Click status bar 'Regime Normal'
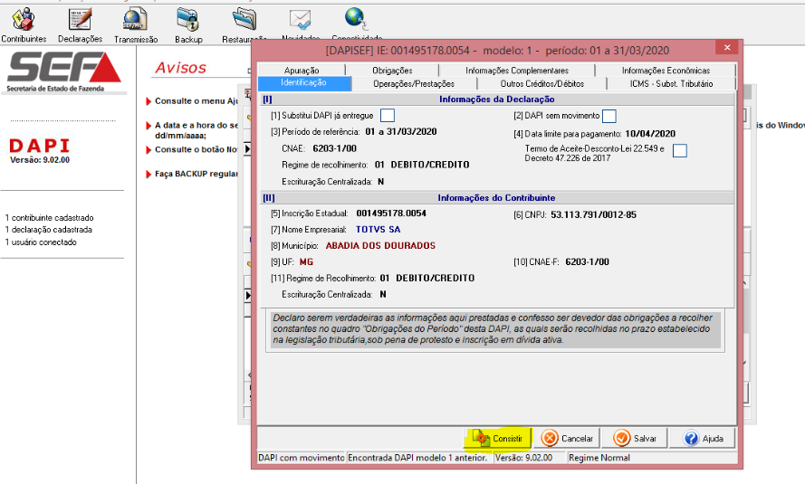 coord(599,458)
